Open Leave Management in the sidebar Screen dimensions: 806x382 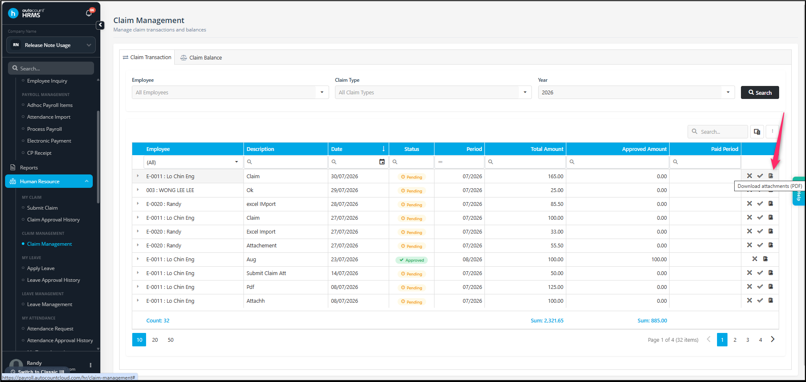pos(50,304)
